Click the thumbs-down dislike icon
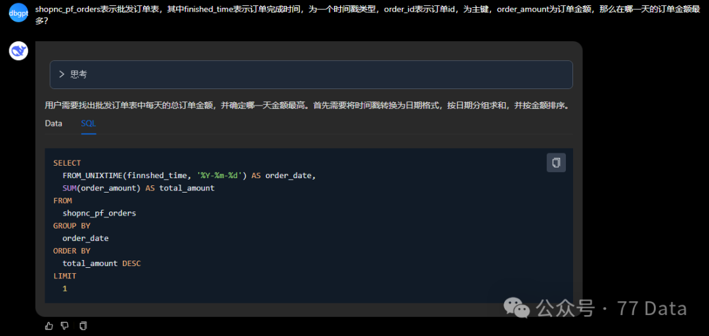Screen dimensions: 709x336 (x=65, y=325)
